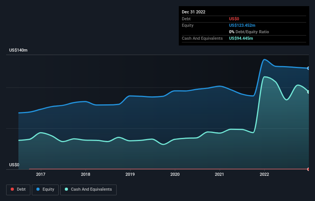Click the red Debt endpoint marker on chart
The width and height of the screenshot is (315, 201).
click(x=308, y=169)
